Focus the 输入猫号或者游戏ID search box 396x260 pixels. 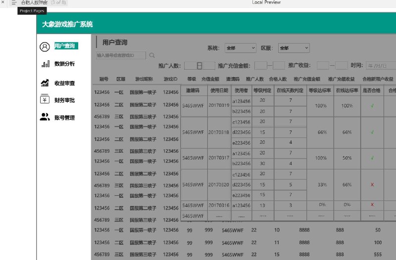[121, 55]
